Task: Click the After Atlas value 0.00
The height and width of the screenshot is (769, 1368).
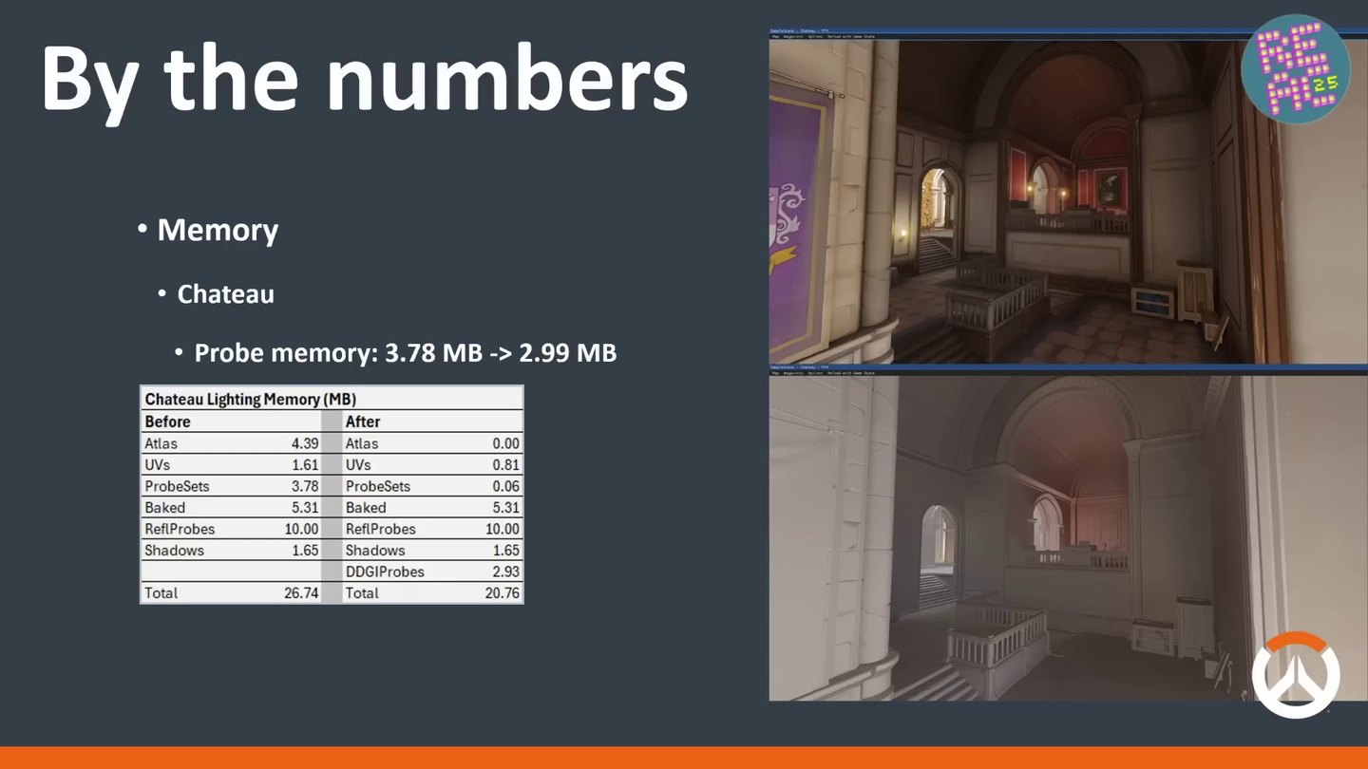Action: click(x=505, y=443)
